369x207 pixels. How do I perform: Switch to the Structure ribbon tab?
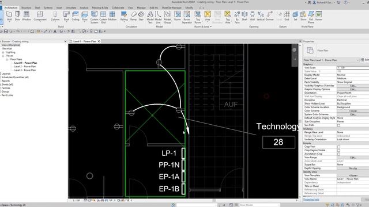(x=26, y=7)
